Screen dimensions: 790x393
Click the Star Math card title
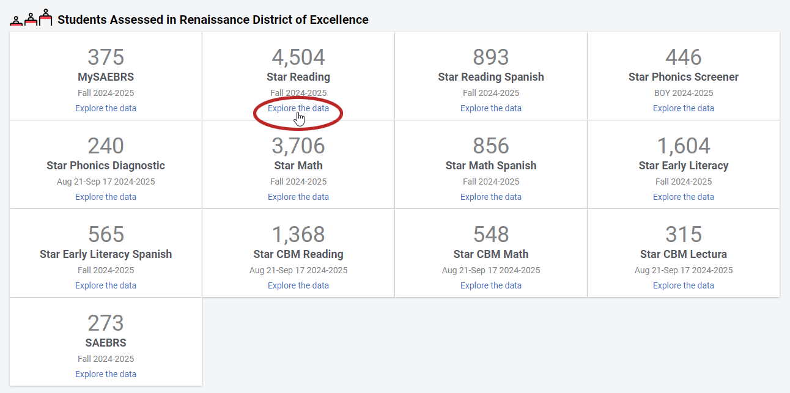click(298, 166)
